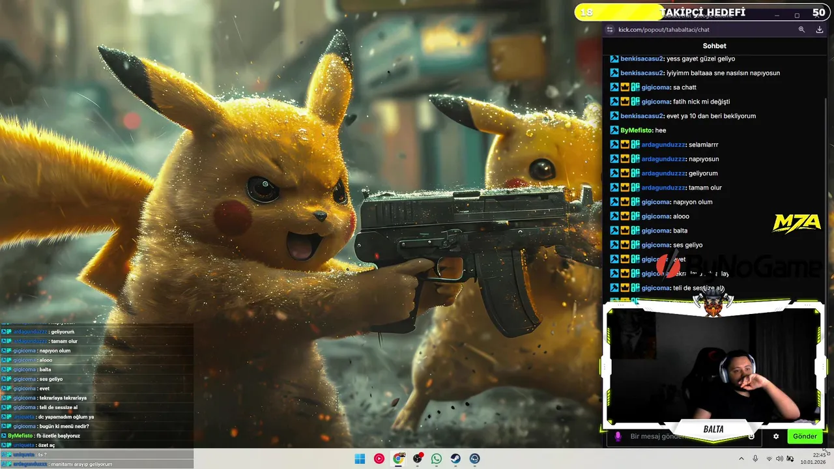The width and height of the screenshot is (834, 469).
Task: Click the first badge beside 'ByMefisto: hee'
Action: [x=614, y=130]
